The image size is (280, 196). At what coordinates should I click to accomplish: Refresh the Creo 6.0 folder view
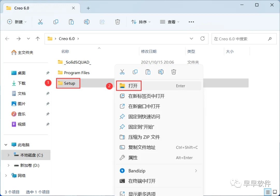click(x=202, y=39)
